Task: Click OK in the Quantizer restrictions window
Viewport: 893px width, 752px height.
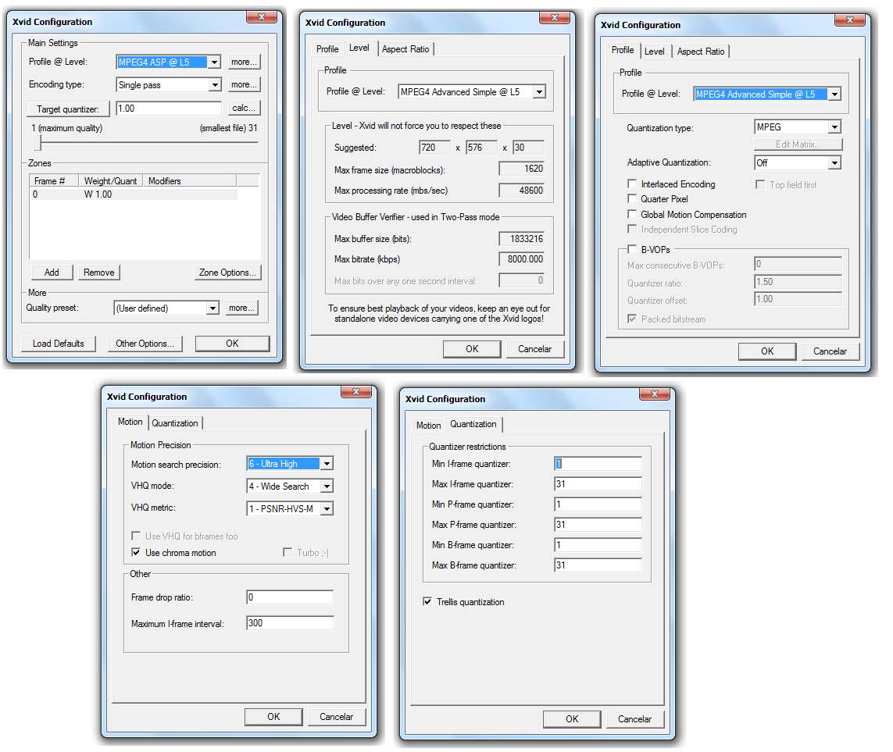Action: pos(573,719)
